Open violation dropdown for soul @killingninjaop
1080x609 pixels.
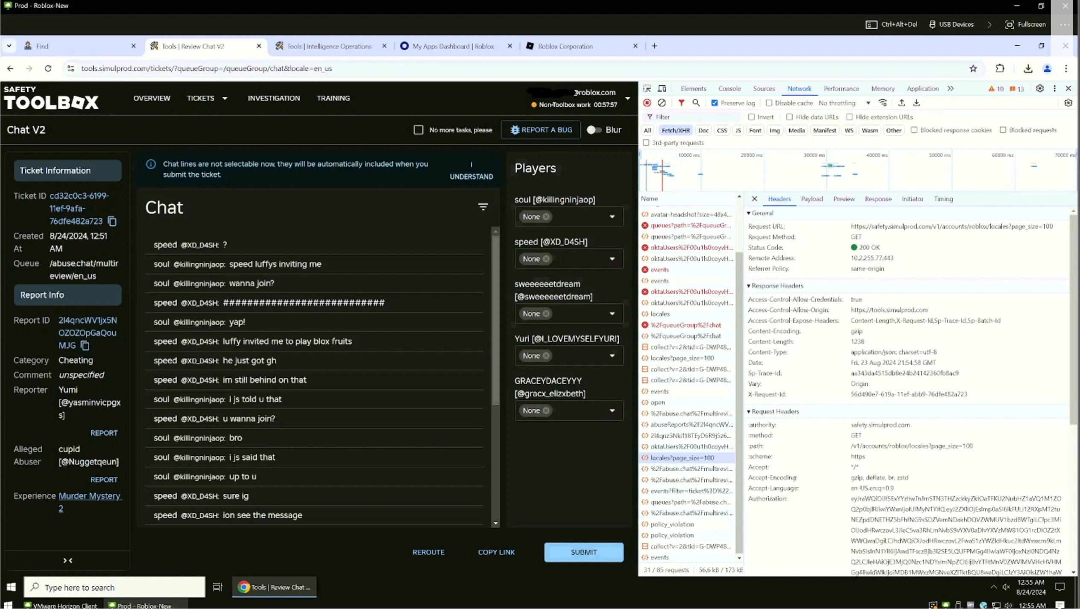[612, 217]
